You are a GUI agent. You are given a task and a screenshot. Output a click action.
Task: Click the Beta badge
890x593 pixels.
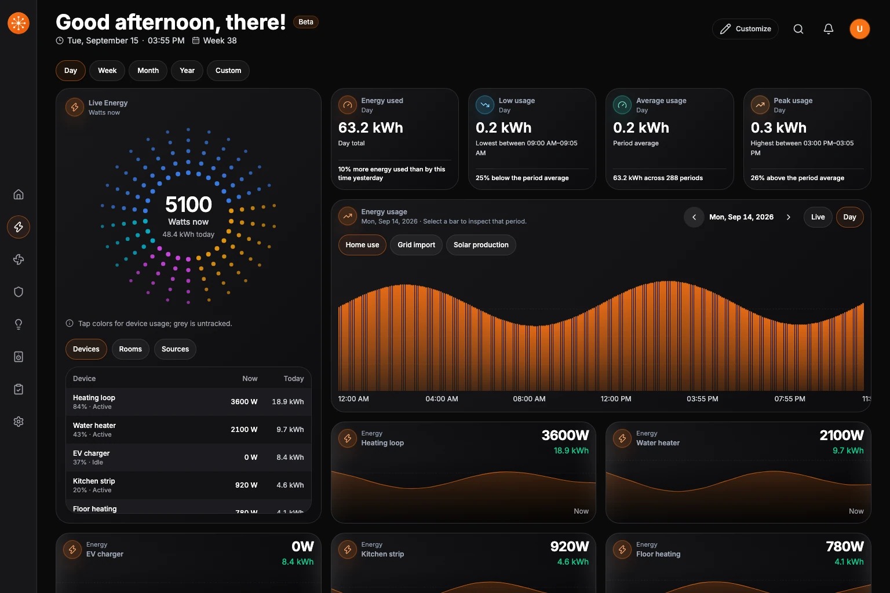(x=306, y=22)
